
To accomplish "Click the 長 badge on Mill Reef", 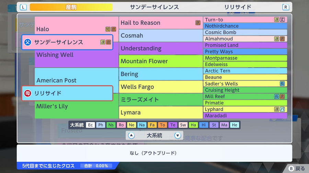I will click(277, 96).
